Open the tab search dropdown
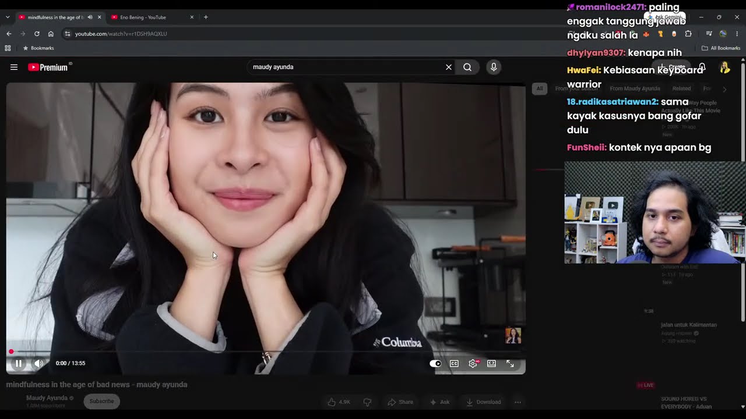This screenshot has height=419, width=746. tap(8, 17)
